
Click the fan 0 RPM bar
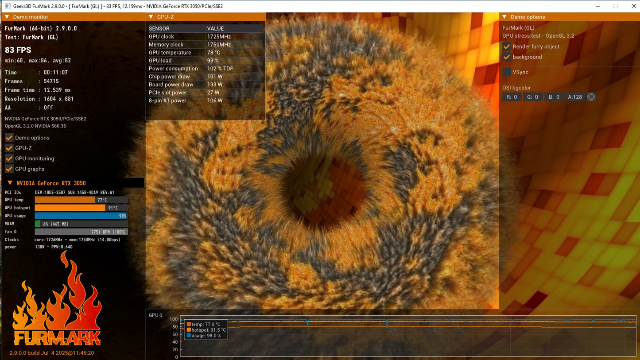tap(81, 232)
